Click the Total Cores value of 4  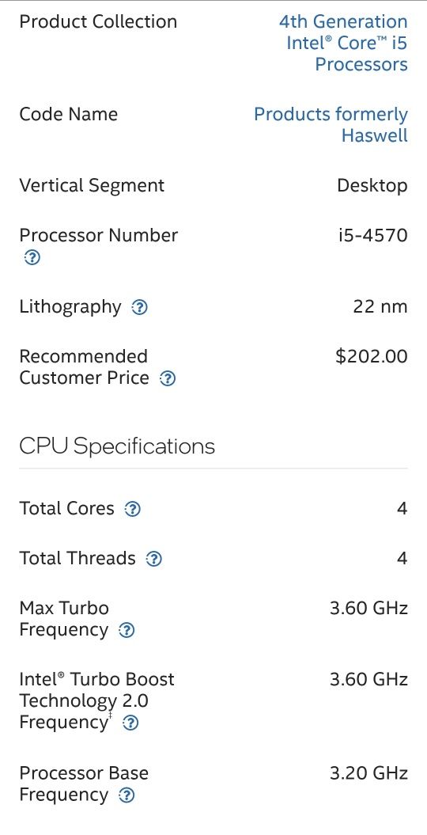coord(402,509)
